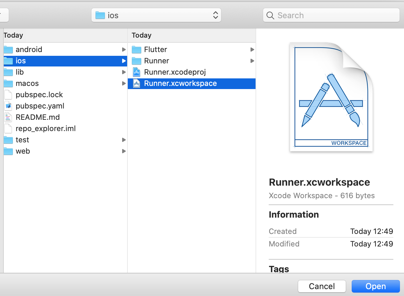
Task: Open the ios location path dropdown
Action: 156,15
